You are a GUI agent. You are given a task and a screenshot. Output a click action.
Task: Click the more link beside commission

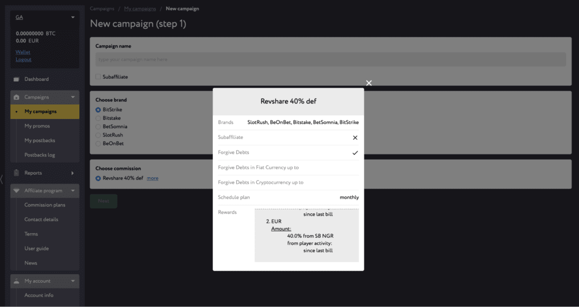pyautogui.click(x=152, y=178)
